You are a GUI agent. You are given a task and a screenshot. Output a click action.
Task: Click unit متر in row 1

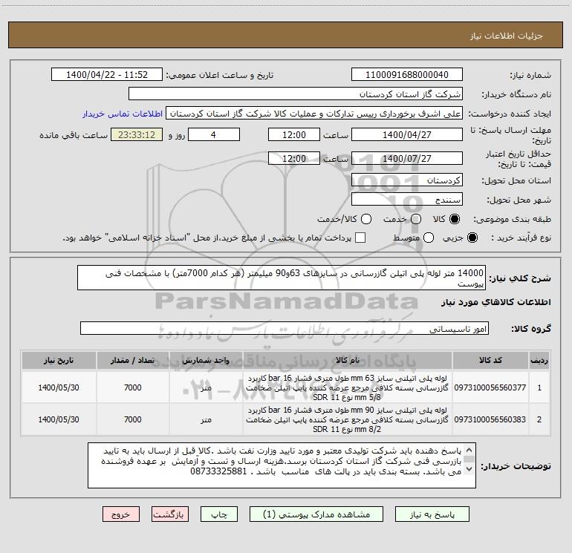click(206, 387)
